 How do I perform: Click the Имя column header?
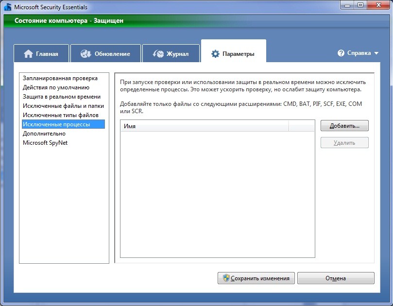point(205,126)
